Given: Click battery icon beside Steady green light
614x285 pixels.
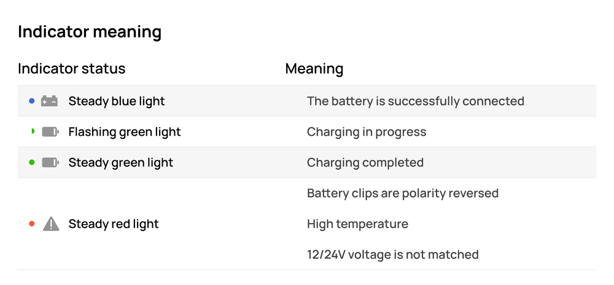Looking at the screenshot, I should coord(50,163).
